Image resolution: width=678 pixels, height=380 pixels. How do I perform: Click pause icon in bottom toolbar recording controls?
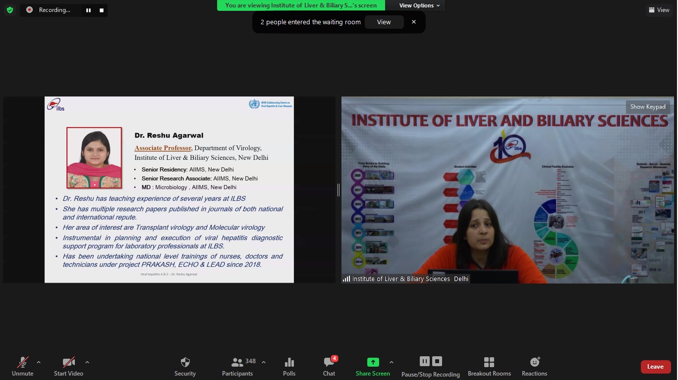[x=424, y=361]
